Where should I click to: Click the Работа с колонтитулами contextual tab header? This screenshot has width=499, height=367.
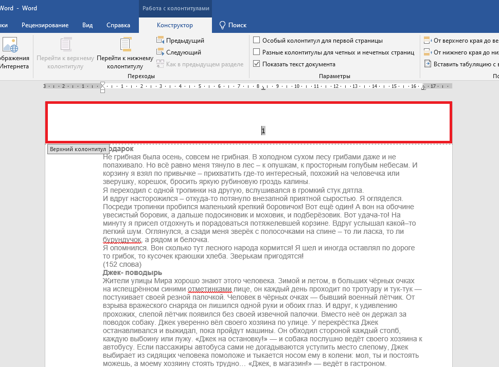175,8
